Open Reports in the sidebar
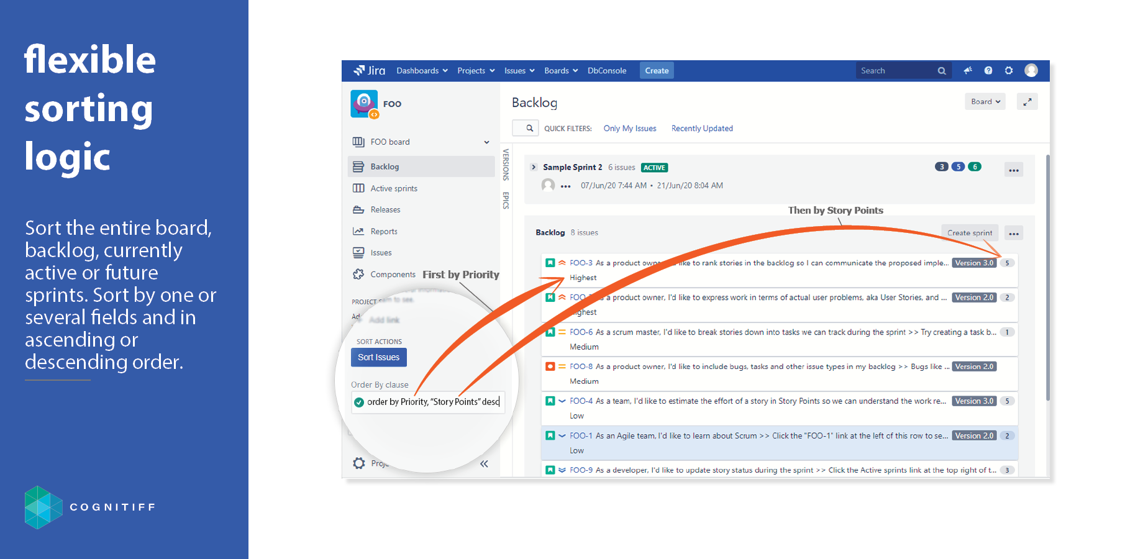 tap(384, 232)
